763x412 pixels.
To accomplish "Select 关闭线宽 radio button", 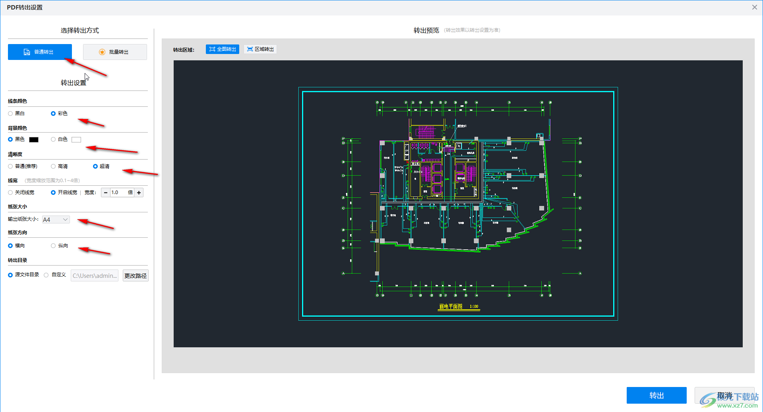I will click(10, 193).
